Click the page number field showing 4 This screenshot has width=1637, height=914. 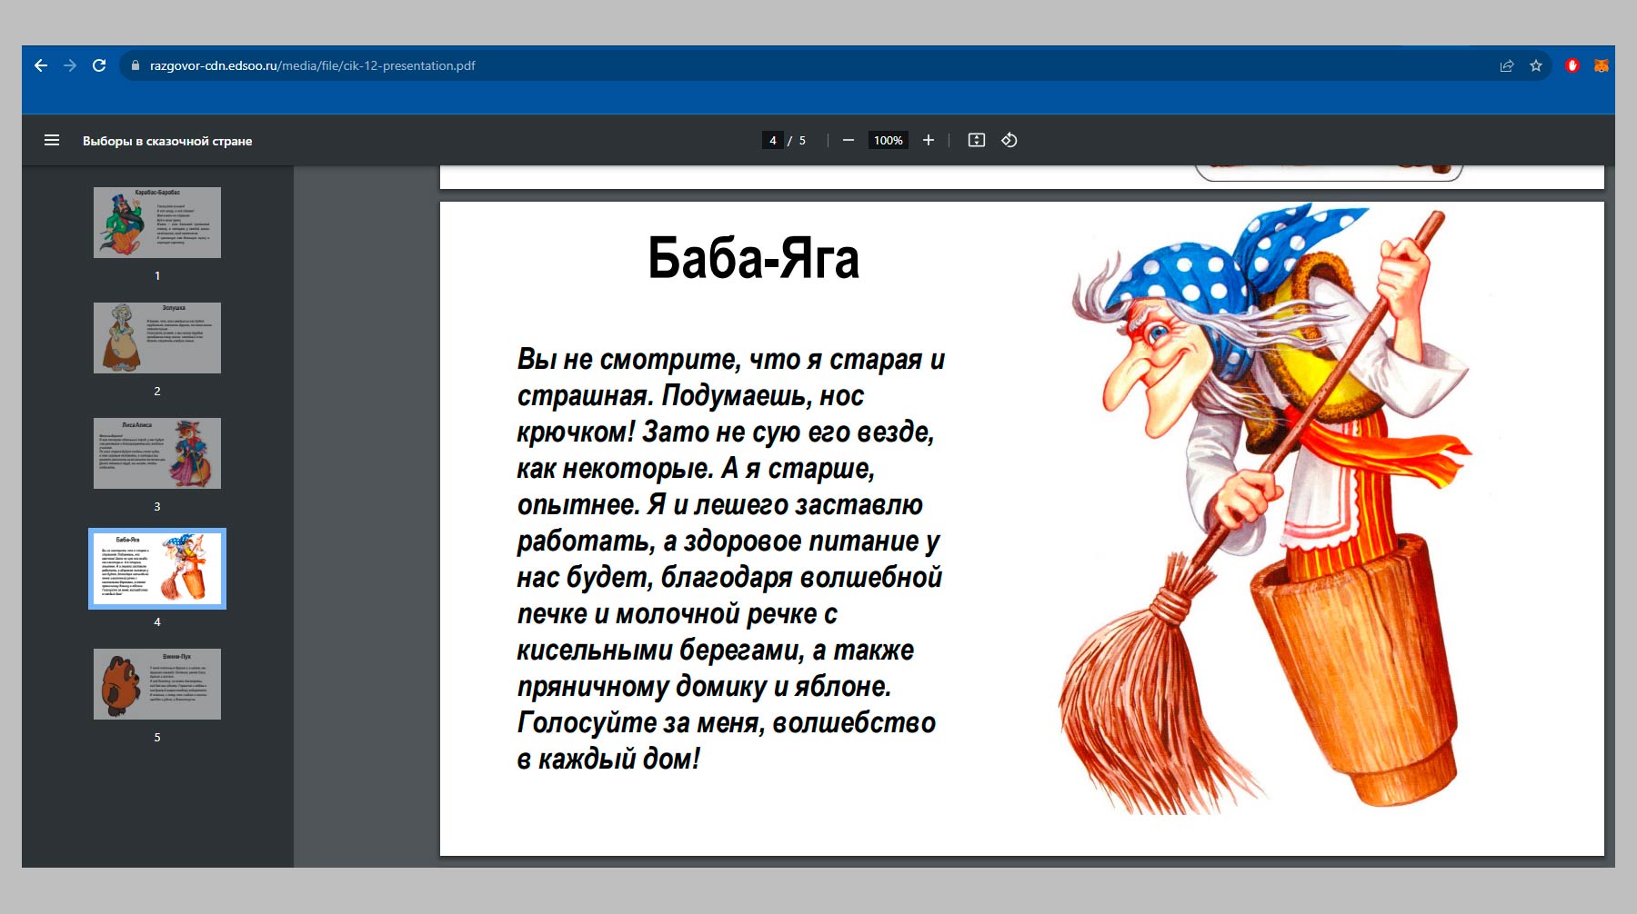pyautogui.click(x=773, y=140)
